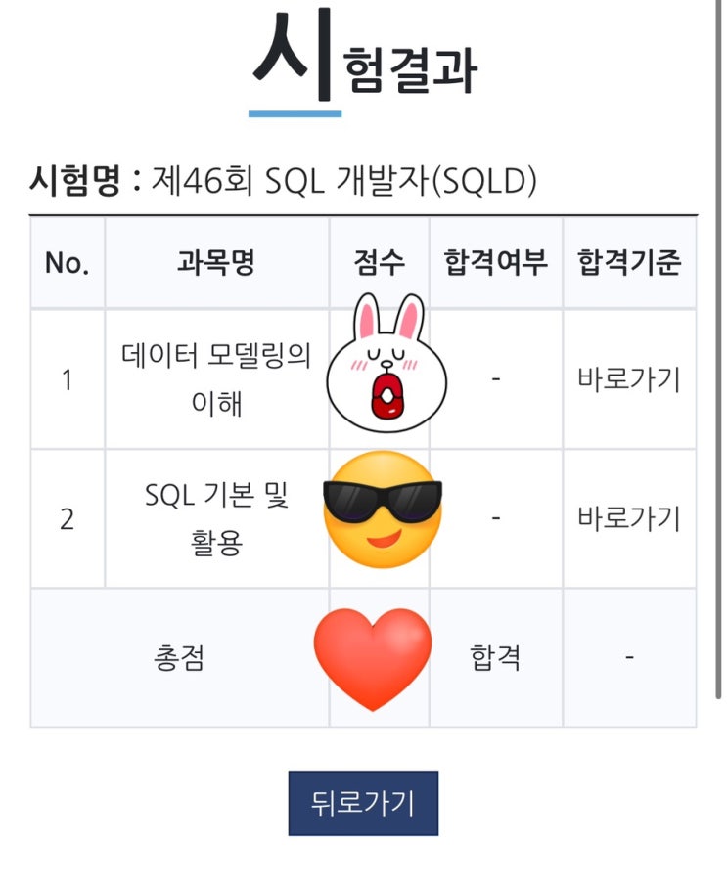Click the 합격여부 column header
The height and width of the screenshot is (885, 727).
point(495,263)
